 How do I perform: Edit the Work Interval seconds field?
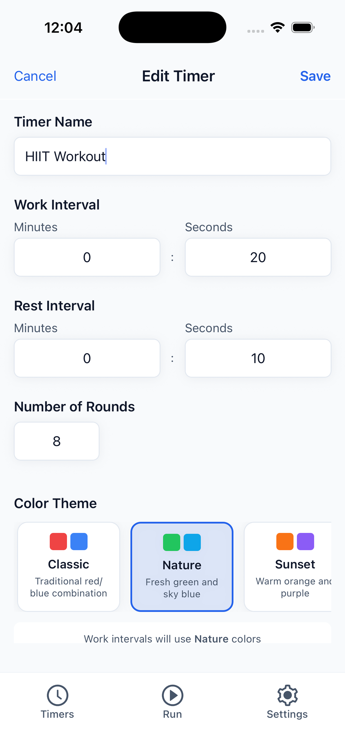(258, 257)
